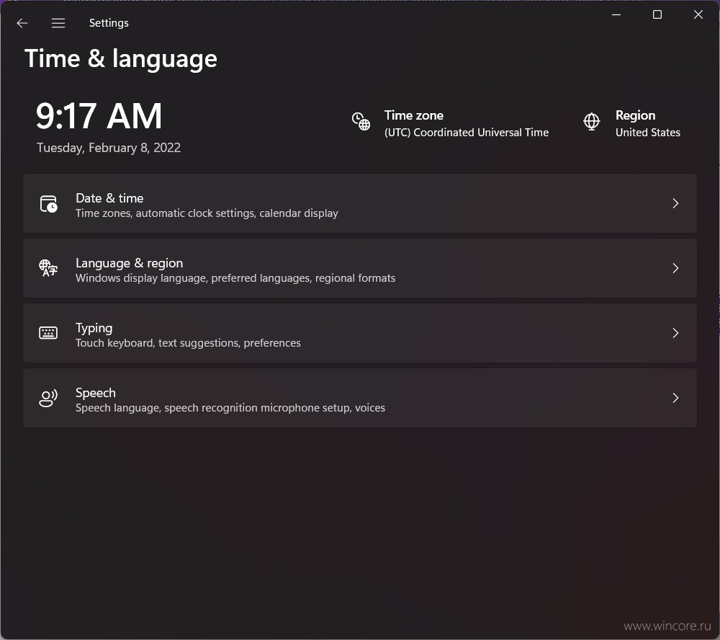
Task: Click 'Speech language, speech recognition' description
Action: point(230,408)
